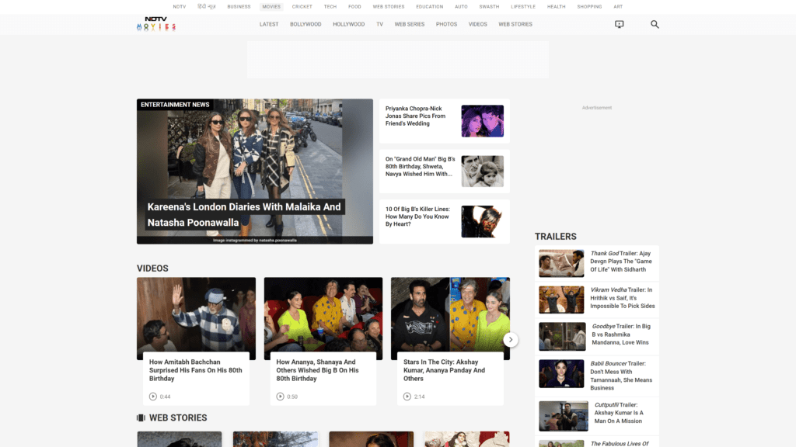Screen dimensions: 796x447
Task: Open Goodbye trailer thumbnail
Action: [562, 337]
